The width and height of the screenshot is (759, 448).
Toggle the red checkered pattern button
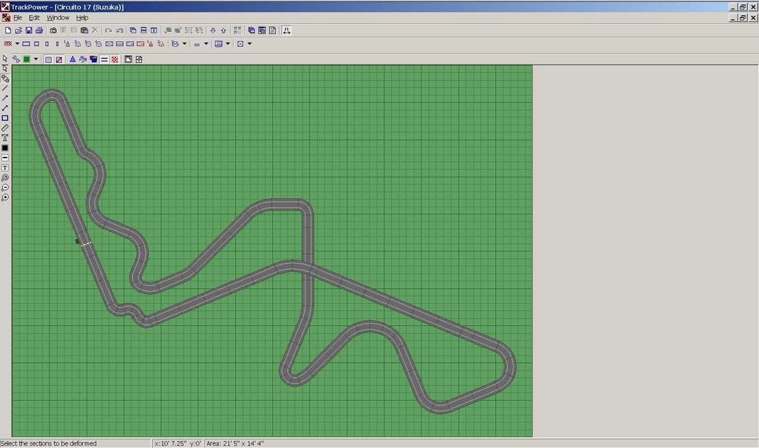coord(115,59)
